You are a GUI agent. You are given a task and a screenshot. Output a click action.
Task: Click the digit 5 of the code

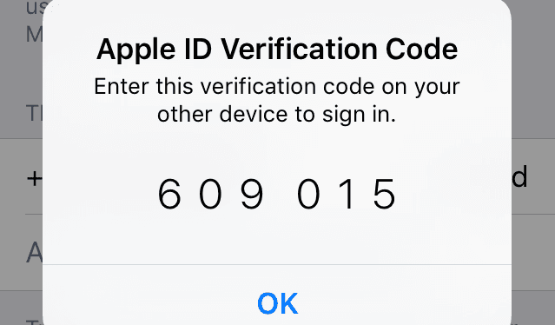pos(385,194)
